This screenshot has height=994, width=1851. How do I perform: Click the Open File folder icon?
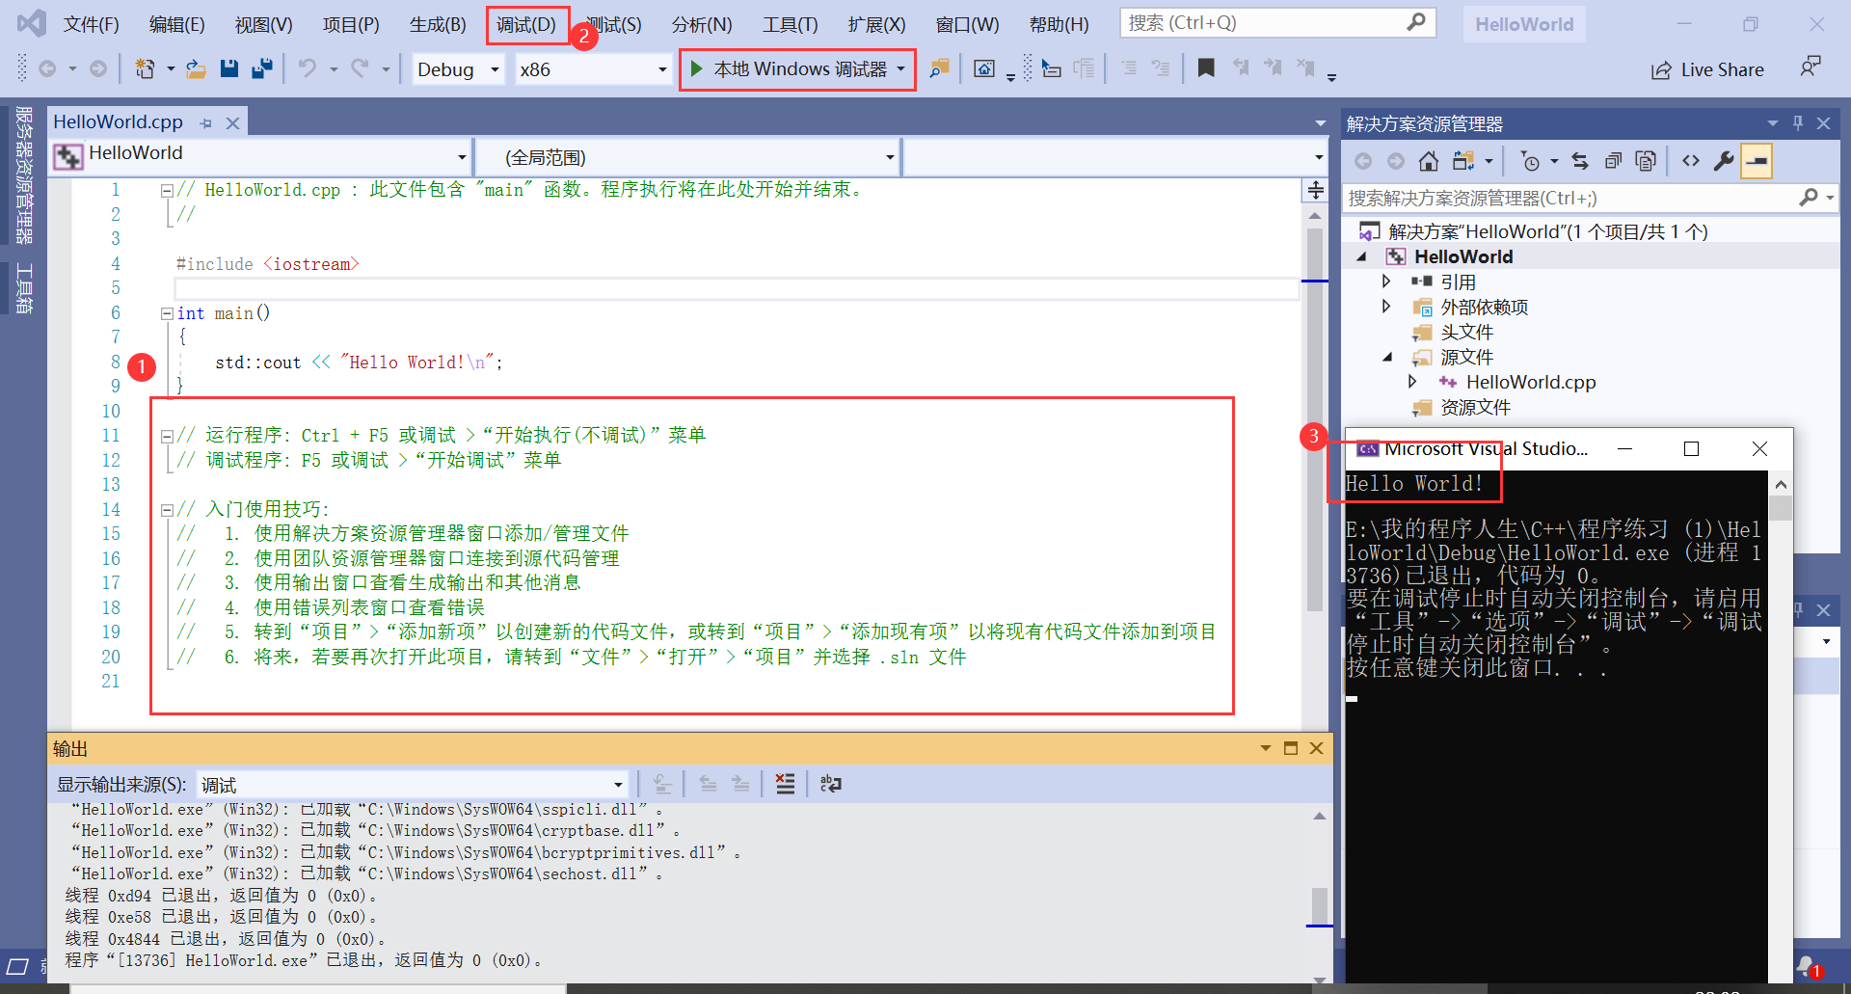[x=196, y=68]
